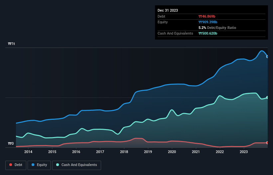Click the 2019 x-axis label

(x=148, y=152)
